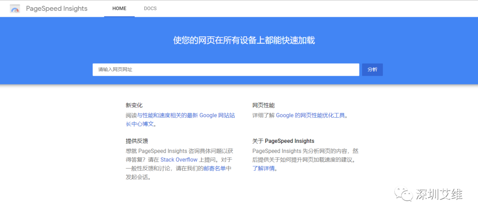This screenshot has height=215, width=478.
Task: Click the 了解详情 learn more link
Action: [263, 169]
